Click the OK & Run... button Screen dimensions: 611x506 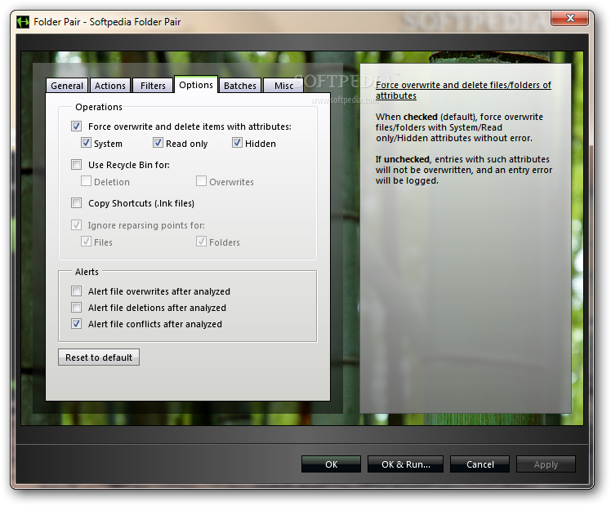pos(405,464)
